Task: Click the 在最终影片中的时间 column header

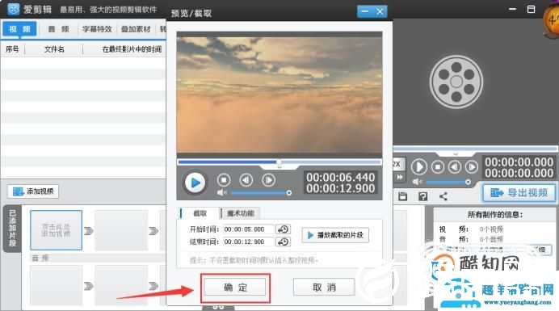Action: pyautogui.click(x=132, y=48)
